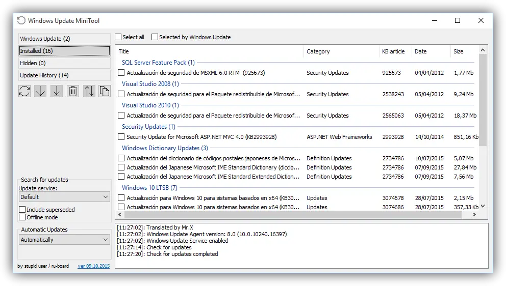Check the KB 2565063 update row

coord(121,116)
